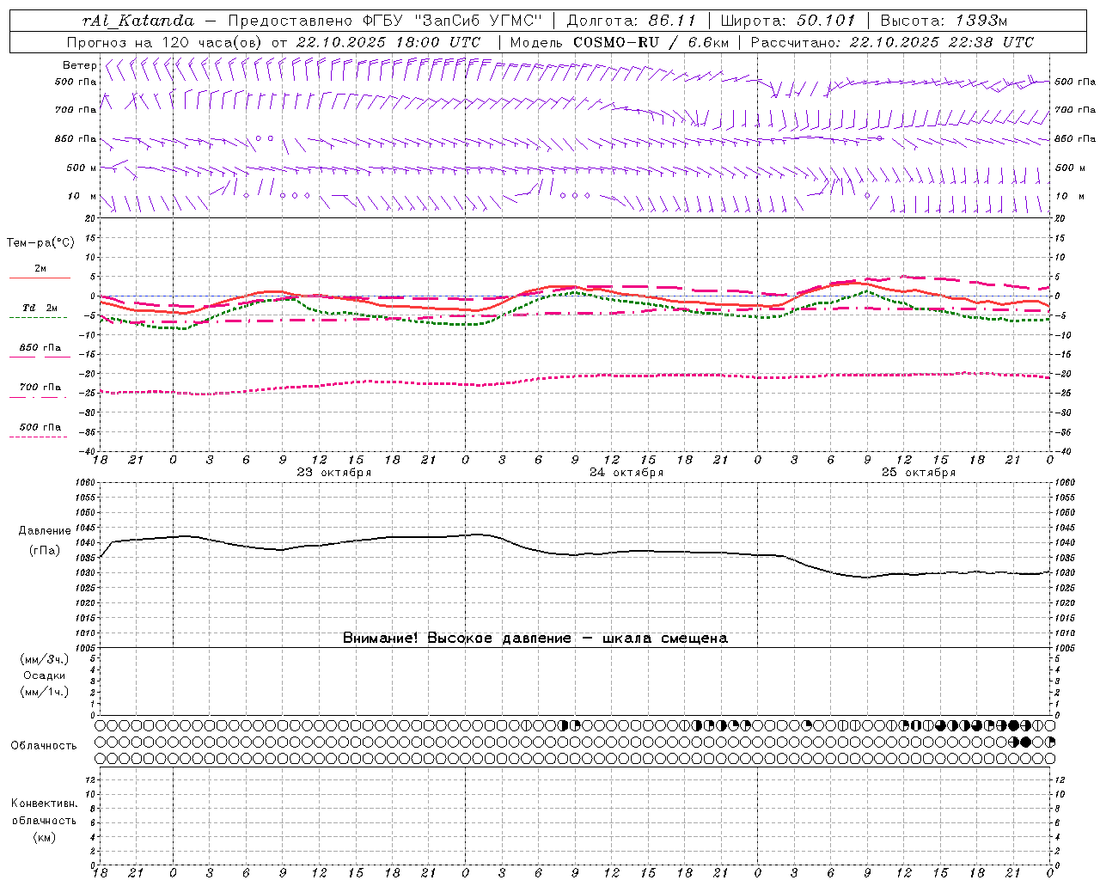Click the station title rAl_Katanda
Viewport: 1100px width, 880px height.
click(137, 21)
